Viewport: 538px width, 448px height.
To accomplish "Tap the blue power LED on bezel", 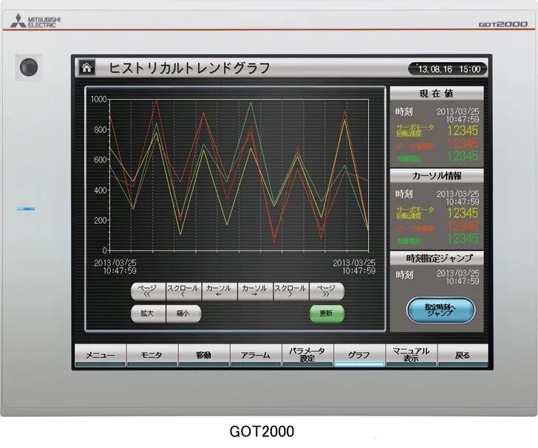I will coord(26,208).
